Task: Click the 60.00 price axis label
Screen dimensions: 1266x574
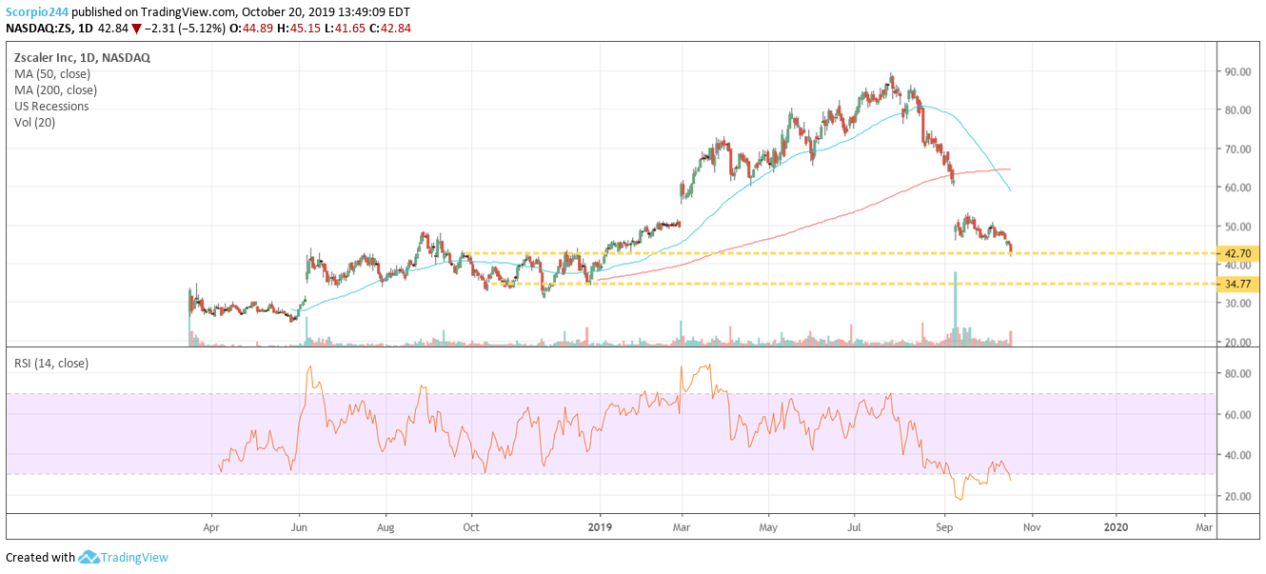Action: point(1238,188)
